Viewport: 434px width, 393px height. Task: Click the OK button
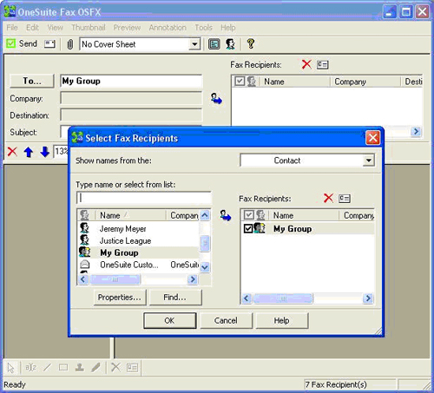pos(169,320)
